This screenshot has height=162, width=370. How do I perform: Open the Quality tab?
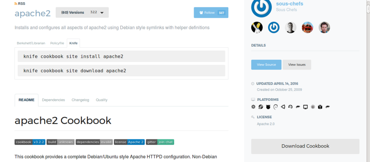point(102,100)
